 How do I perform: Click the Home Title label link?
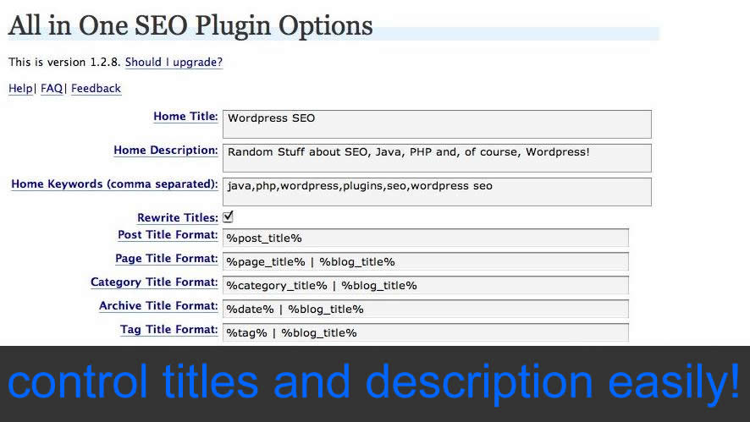(x=185, y=117)
